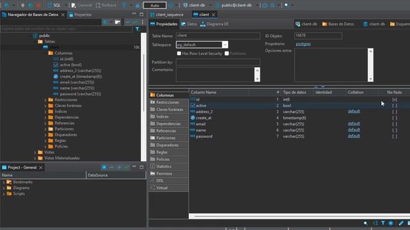Click the red disconnect icon in toolbar

click(x=38, y=5)
